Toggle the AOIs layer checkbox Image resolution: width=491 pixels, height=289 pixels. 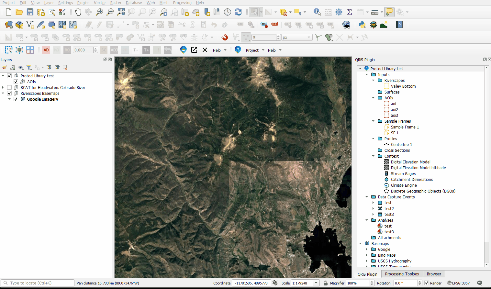tap(16, 82)
